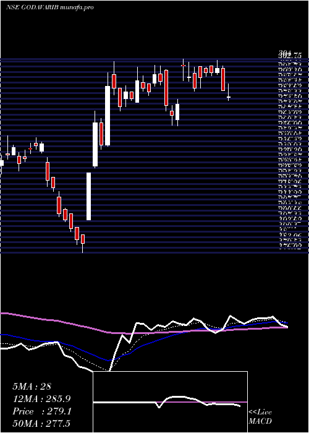Image resolution: width=309 pixels, height=433 pixels.
Task: Select the 50MA : 277.5 value
Action: tap(41, 424)
